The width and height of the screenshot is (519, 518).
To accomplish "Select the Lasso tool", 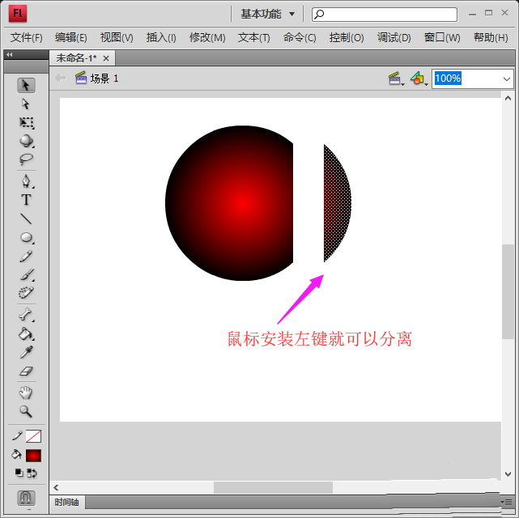I will click(26, 159).
